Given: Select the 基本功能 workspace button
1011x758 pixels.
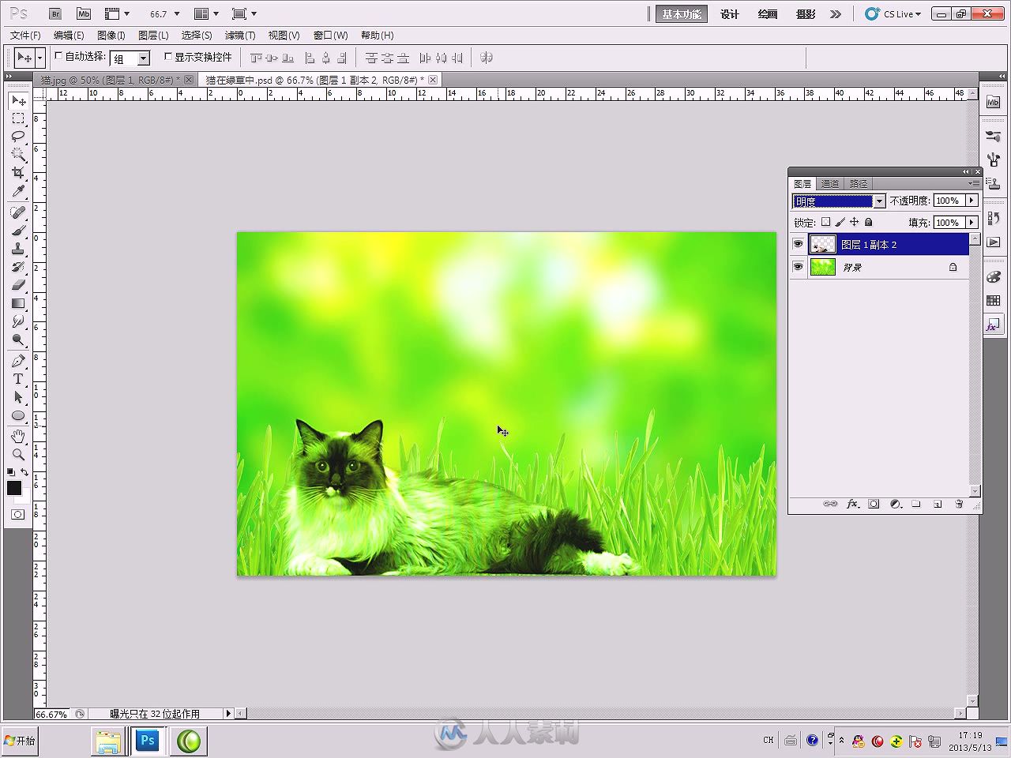Looking at the screenshot, I should [681, 14].
